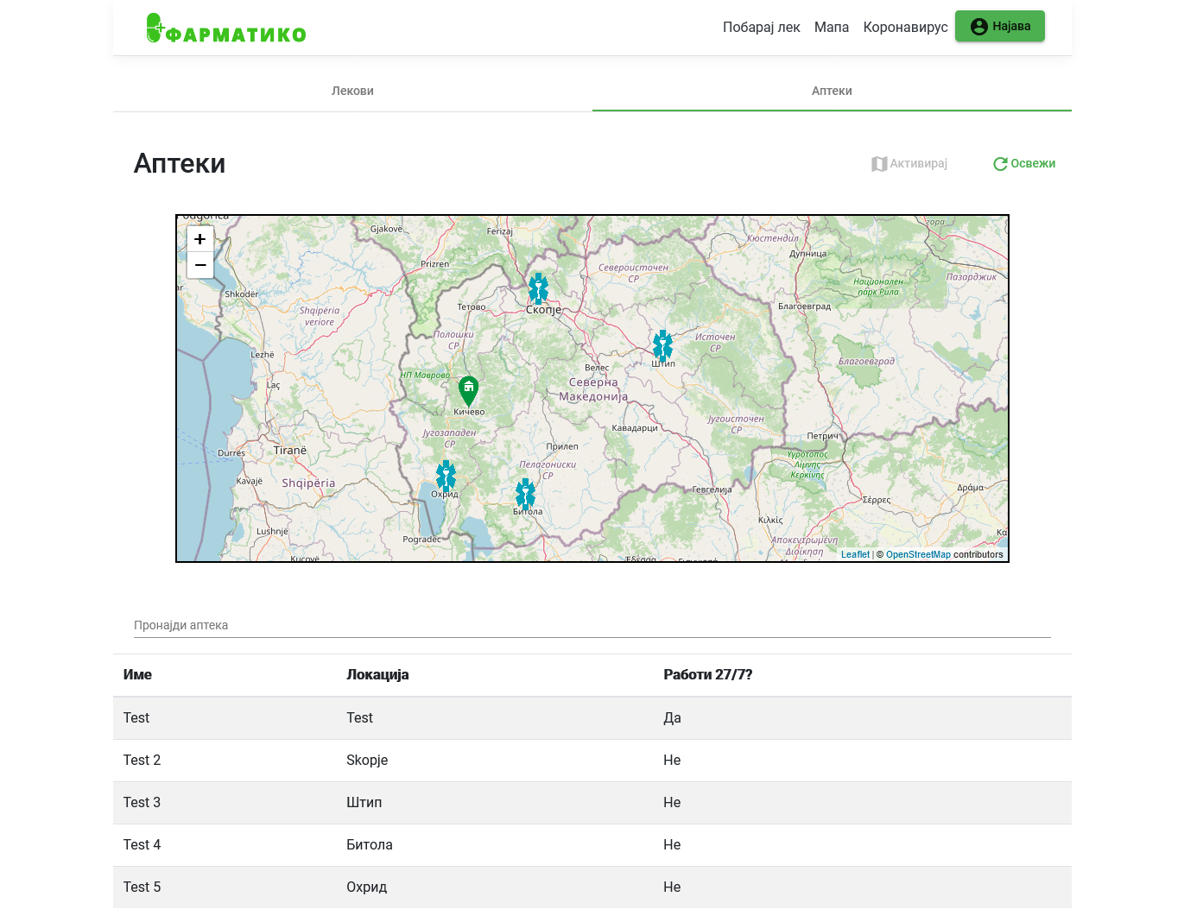Select the Аптеки tab
The height and width of the screenshot is (922, 1184).
tap(832, 91)
